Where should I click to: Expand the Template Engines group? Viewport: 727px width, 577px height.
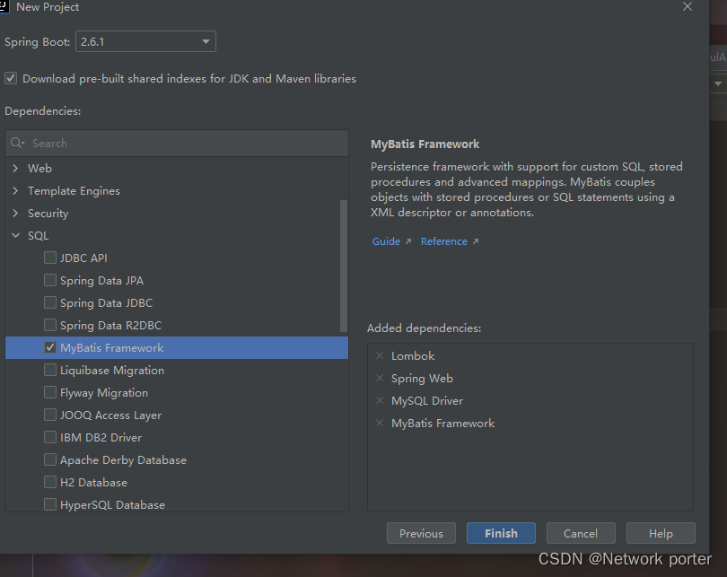[x=15, y=190]
